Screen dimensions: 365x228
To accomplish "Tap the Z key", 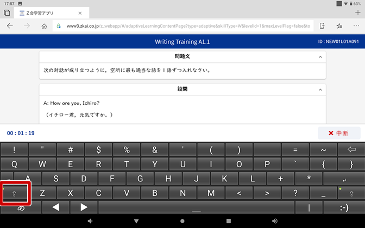I will coord(42,193).
